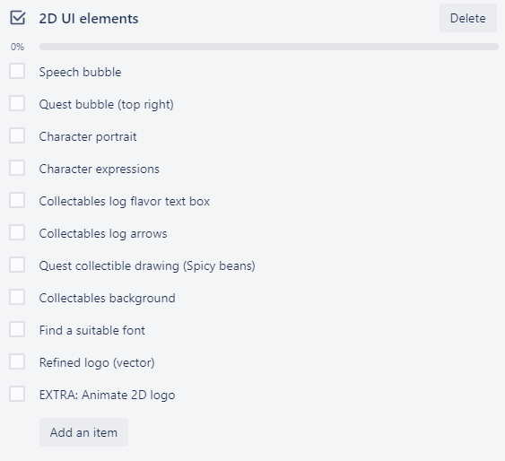The height and width of the screenshot is (461, 505).
Task: Delete the 2D UI elements checklist
Action: [468, 18]
